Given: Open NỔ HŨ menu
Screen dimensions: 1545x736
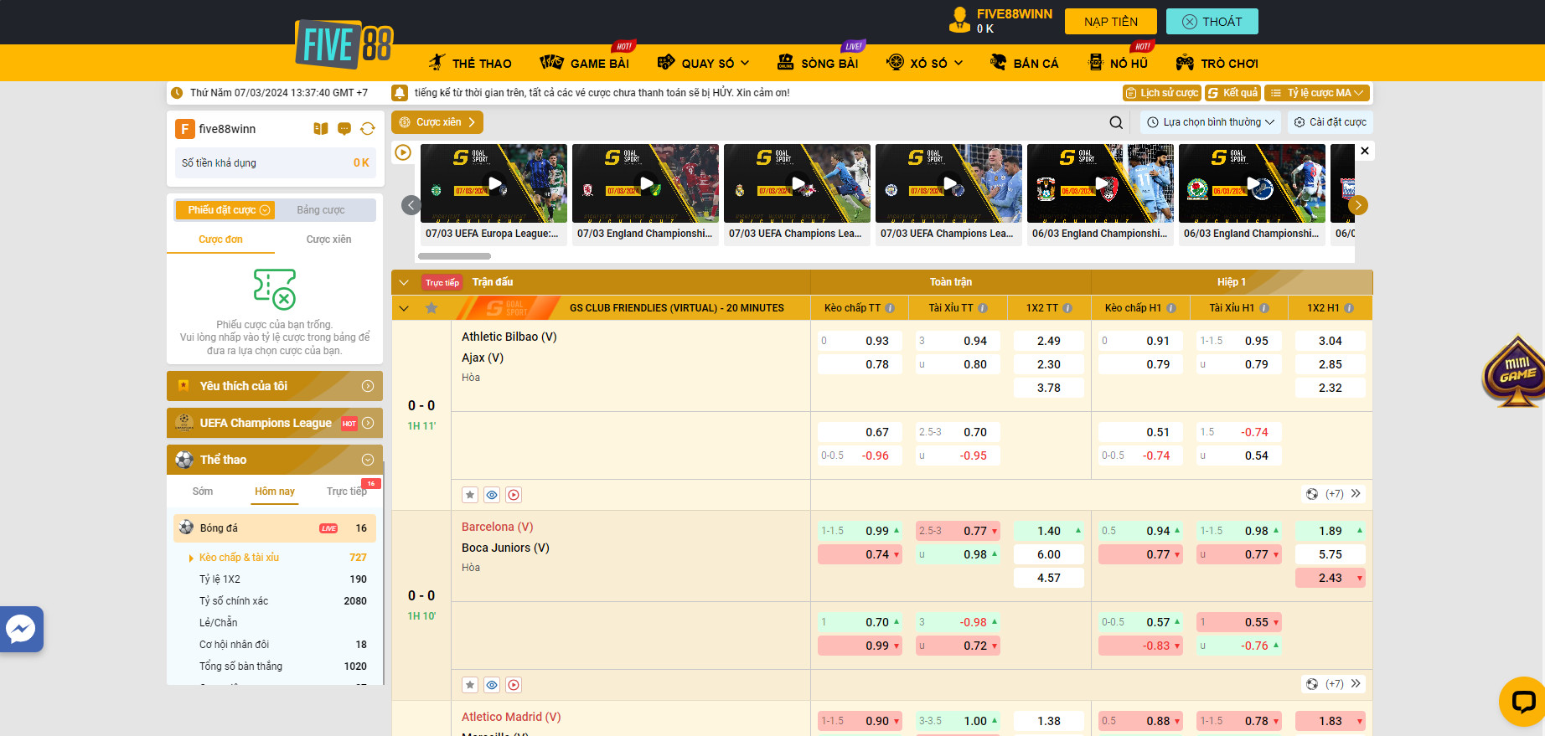Looking at the screenshot, I should coord(1118,63).
